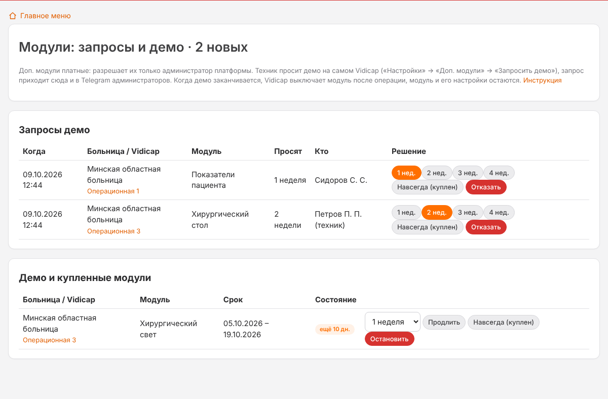Viewport: 608px width, 399px height.
Task: Click the Демо и купленные модули heading
Action: (x=85, y=278)
